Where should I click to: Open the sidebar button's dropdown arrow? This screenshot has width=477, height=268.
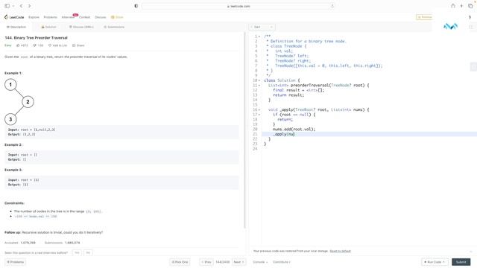(x=13, y=6)
